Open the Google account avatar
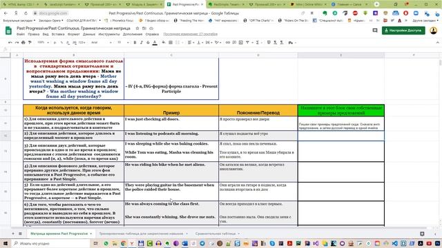Screen dimensions: 442x248 pos(434,30)
